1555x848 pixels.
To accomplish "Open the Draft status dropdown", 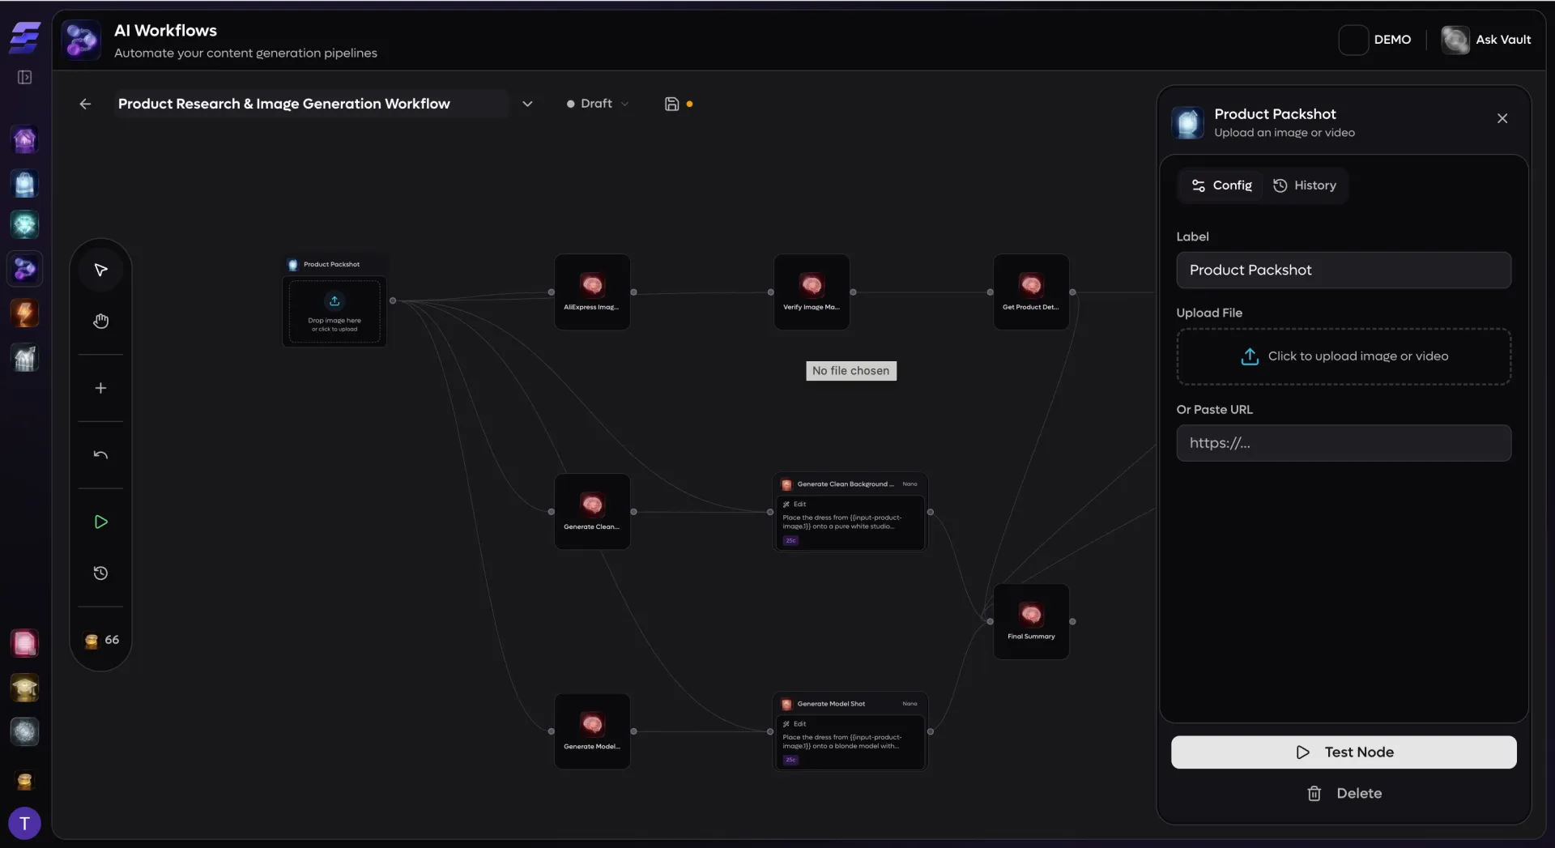I will coord(597,104).
